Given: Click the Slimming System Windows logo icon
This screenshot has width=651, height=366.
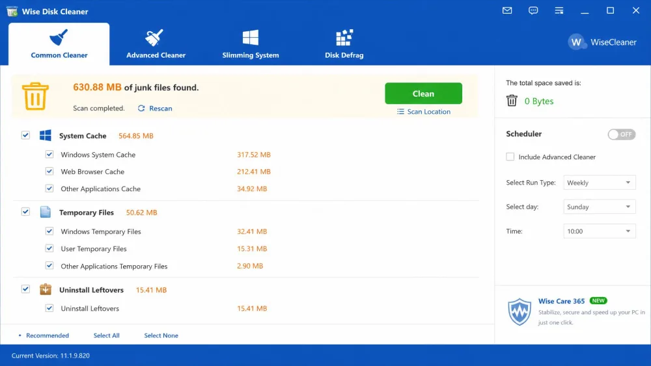Looking at the screenshot, I should click(x=251, y=38).
